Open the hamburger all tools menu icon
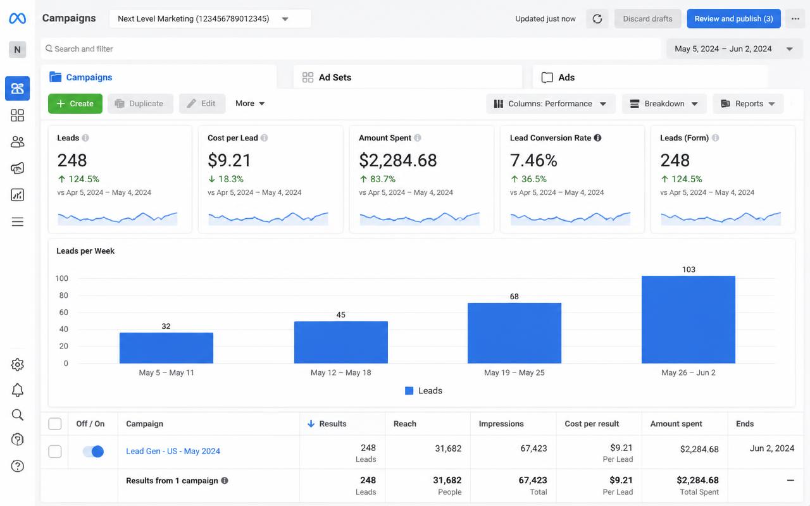810x506 pixels. (x=17, y=221)
